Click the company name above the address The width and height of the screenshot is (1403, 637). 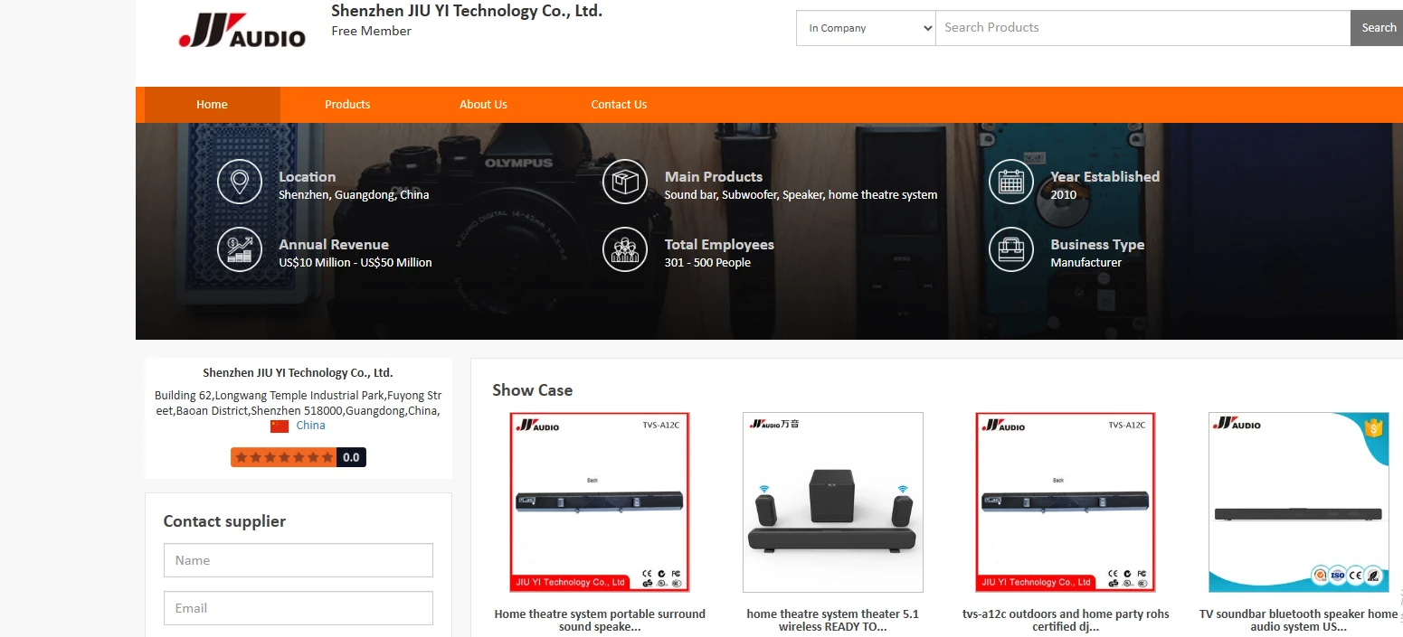(298, 372)
